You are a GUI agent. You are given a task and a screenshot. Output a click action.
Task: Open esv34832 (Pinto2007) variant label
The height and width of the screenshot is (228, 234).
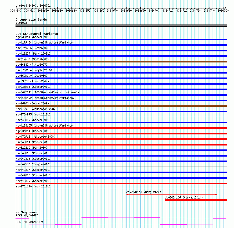click(x=32, y=65)
